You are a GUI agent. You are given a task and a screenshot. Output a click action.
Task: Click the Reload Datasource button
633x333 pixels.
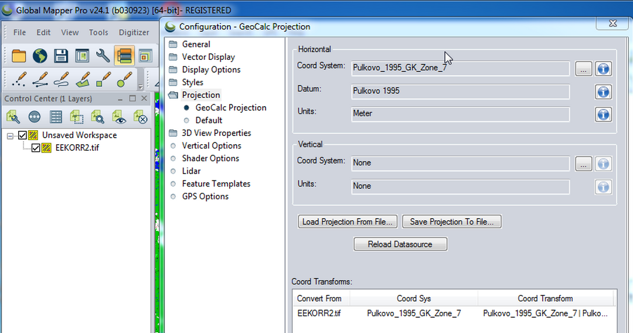click(x=400, y=244)
